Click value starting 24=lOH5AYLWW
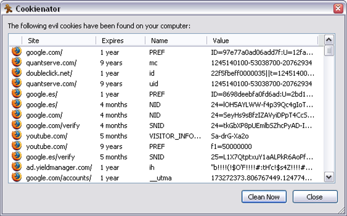 click(262, 105)
